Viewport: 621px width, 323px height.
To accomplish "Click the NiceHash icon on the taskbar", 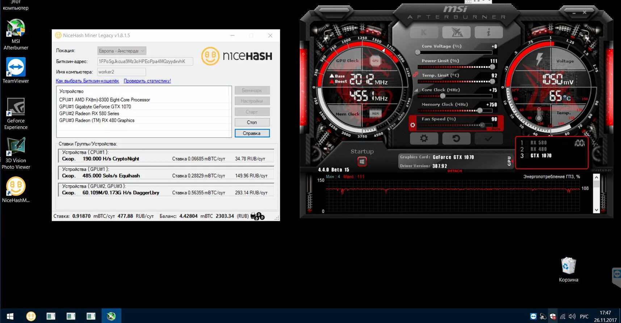I will (31, 316).
